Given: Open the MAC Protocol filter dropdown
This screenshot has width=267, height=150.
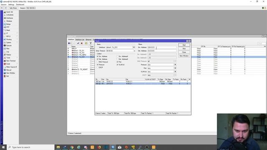Looking at the screenshot, I should point(175,61).
